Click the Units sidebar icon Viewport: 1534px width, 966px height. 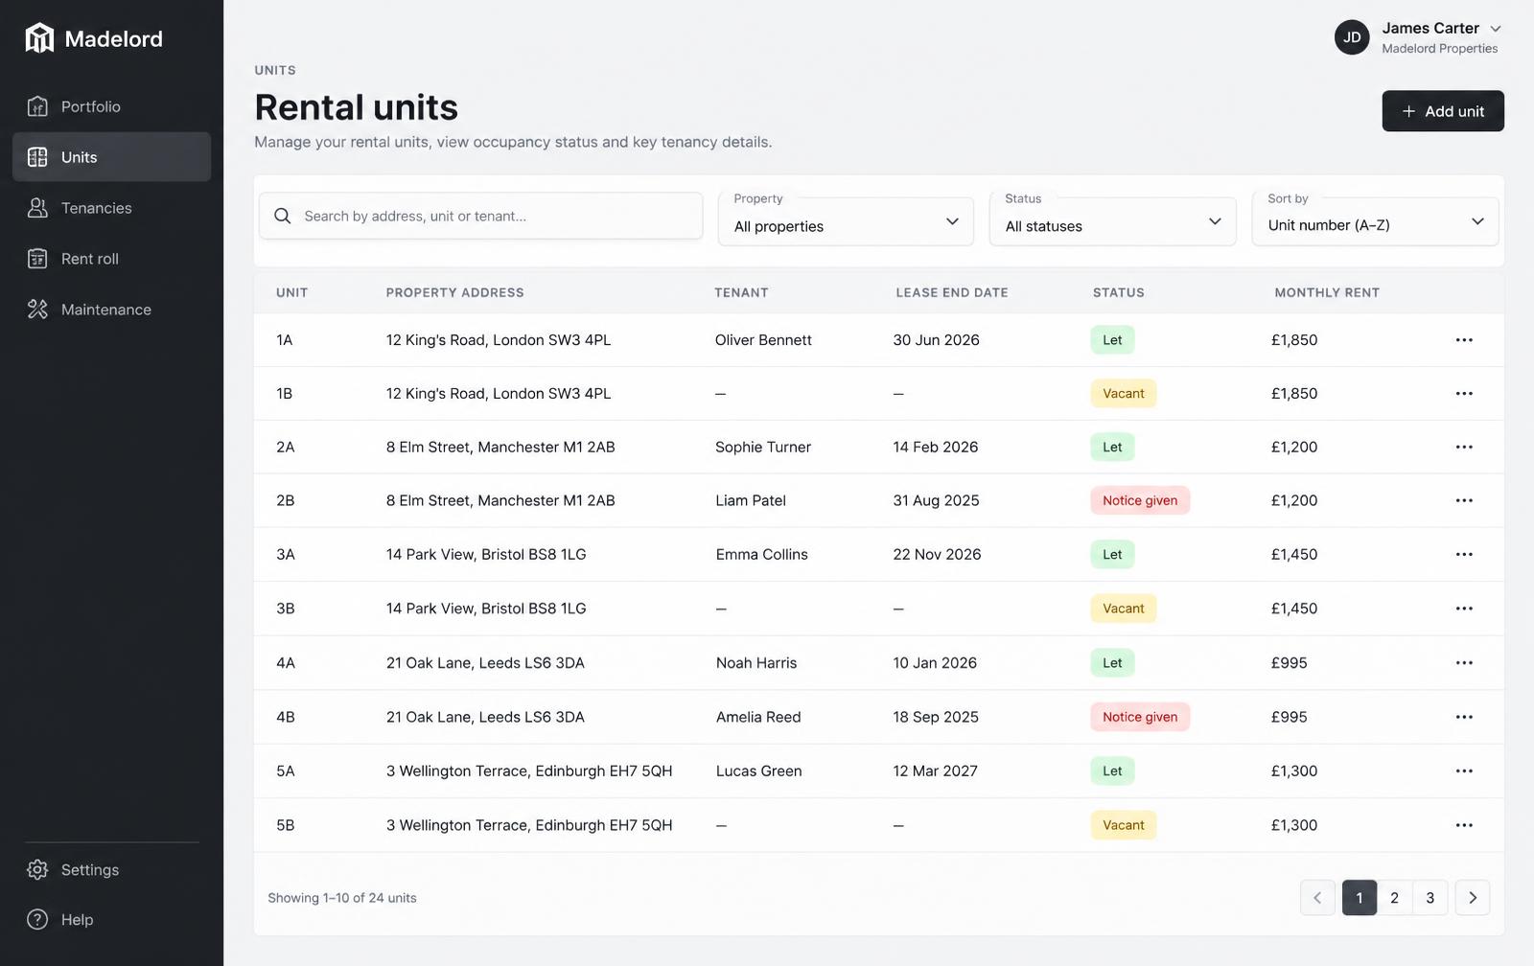(37, 157)
